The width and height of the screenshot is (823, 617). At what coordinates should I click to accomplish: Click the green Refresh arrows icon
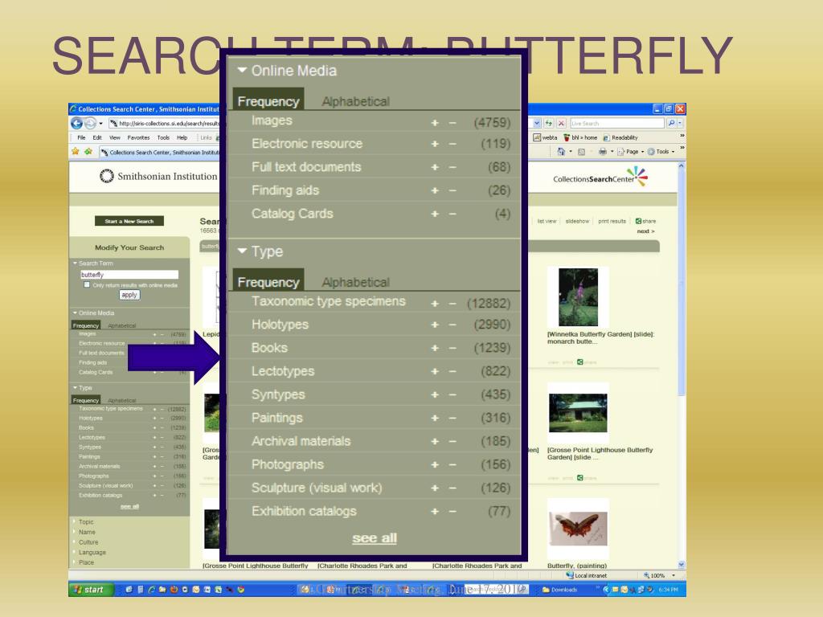pos(548,123)
